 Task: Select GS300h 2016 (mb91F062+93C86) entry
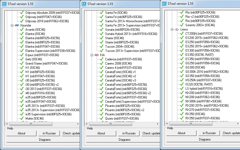point(207,71)
